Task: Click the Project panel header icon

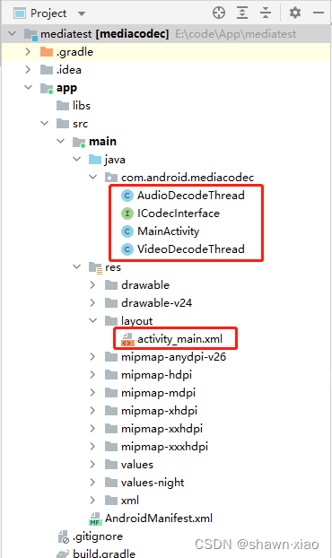Action: (x=20, y=13)
